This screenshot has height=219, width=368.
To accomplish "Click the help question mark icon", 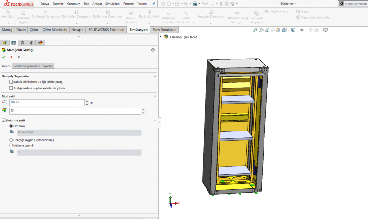I will (x=153, y=50).
